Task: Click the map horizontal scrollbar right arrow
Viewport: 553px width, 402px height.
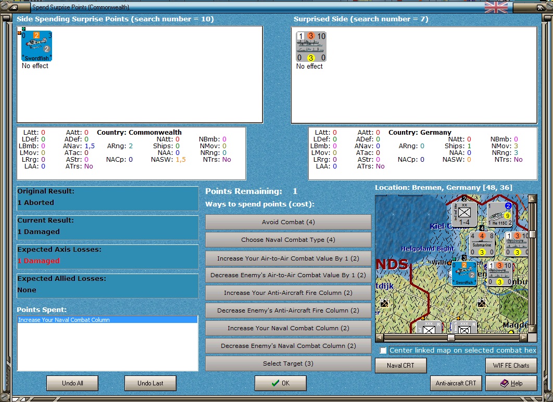Action: click(524, 338)
